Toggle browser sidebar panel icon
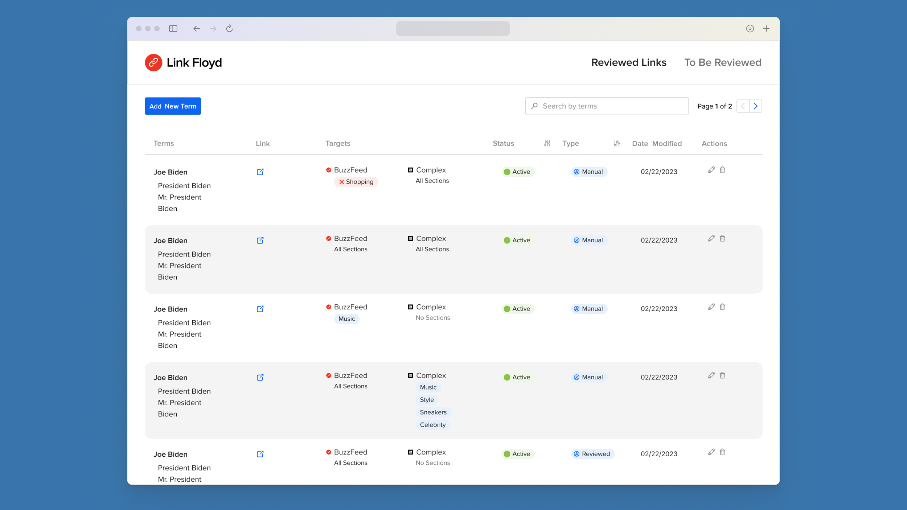 (x=173, y=29)
